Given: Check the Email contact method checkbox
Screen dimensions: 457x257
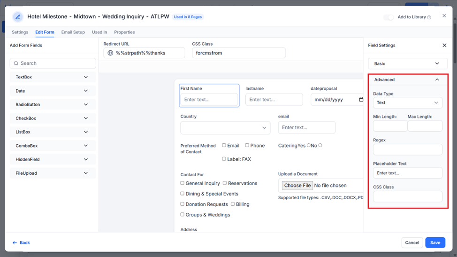Looking at the screenshot, I should tap(224, 145).
